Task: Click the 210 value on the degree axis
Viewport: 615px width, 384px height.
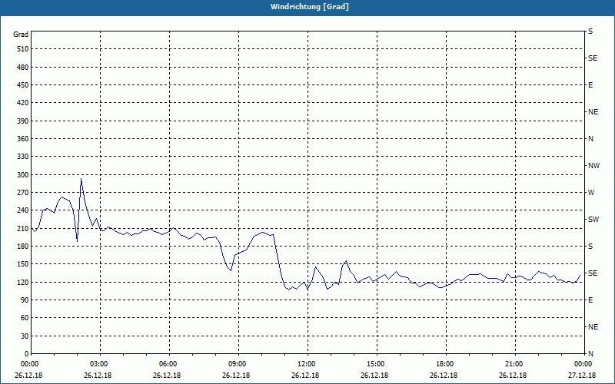Action: point(23,228)
